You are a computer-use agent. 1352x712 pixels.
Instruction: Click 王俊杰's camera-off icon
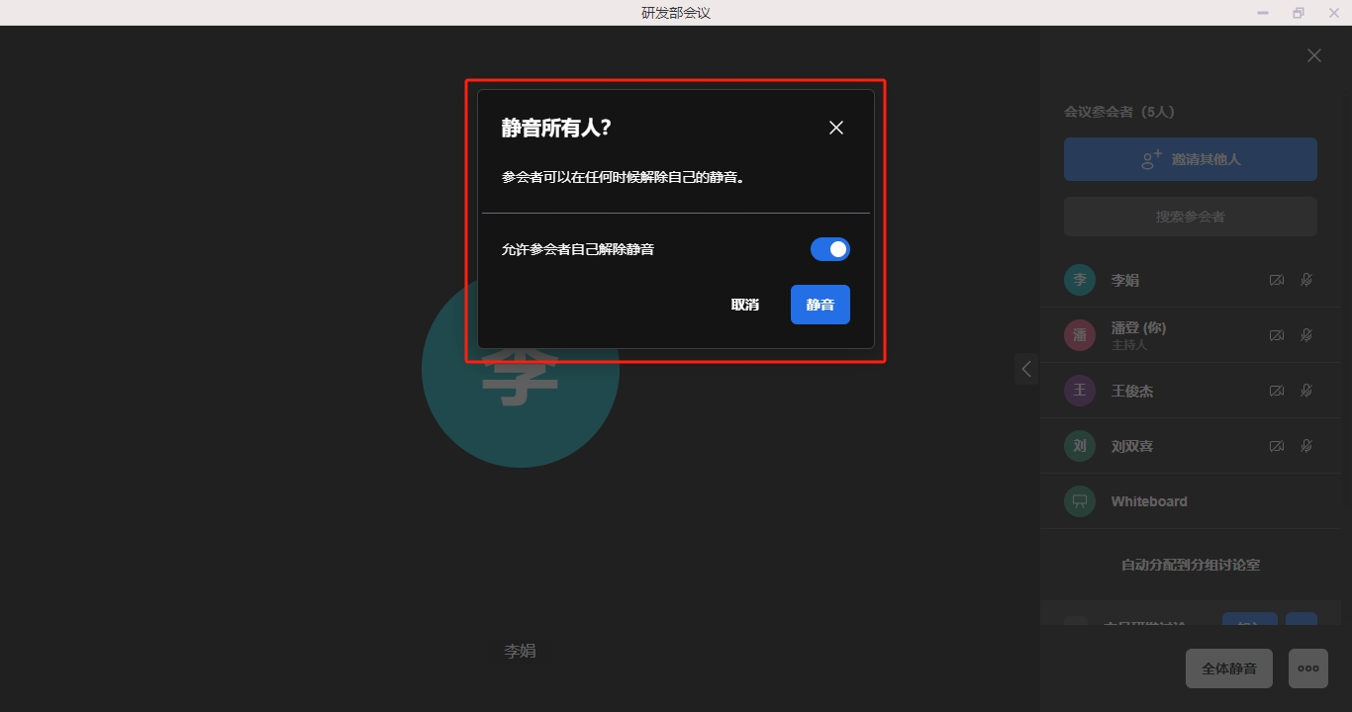[1277, 391]
